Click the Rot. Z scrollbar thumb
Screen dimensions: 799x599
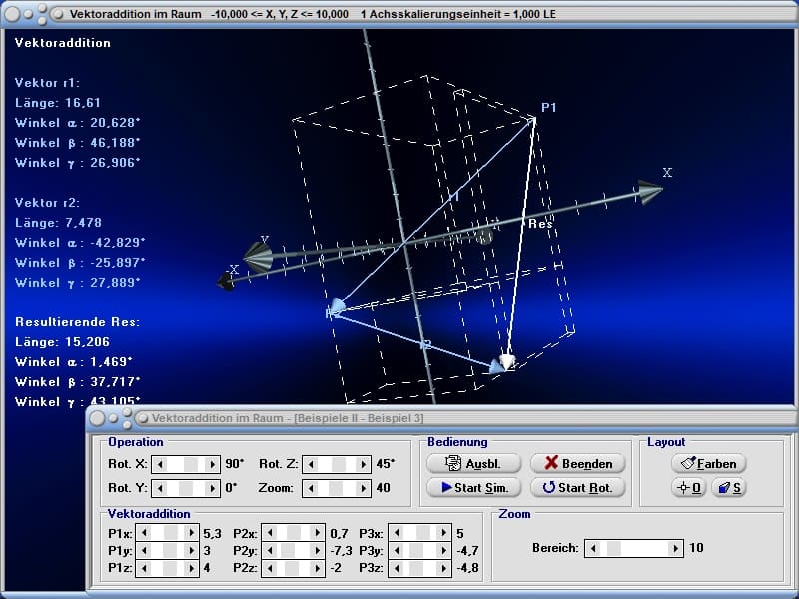pyautogui.click(x=339, y=464)
